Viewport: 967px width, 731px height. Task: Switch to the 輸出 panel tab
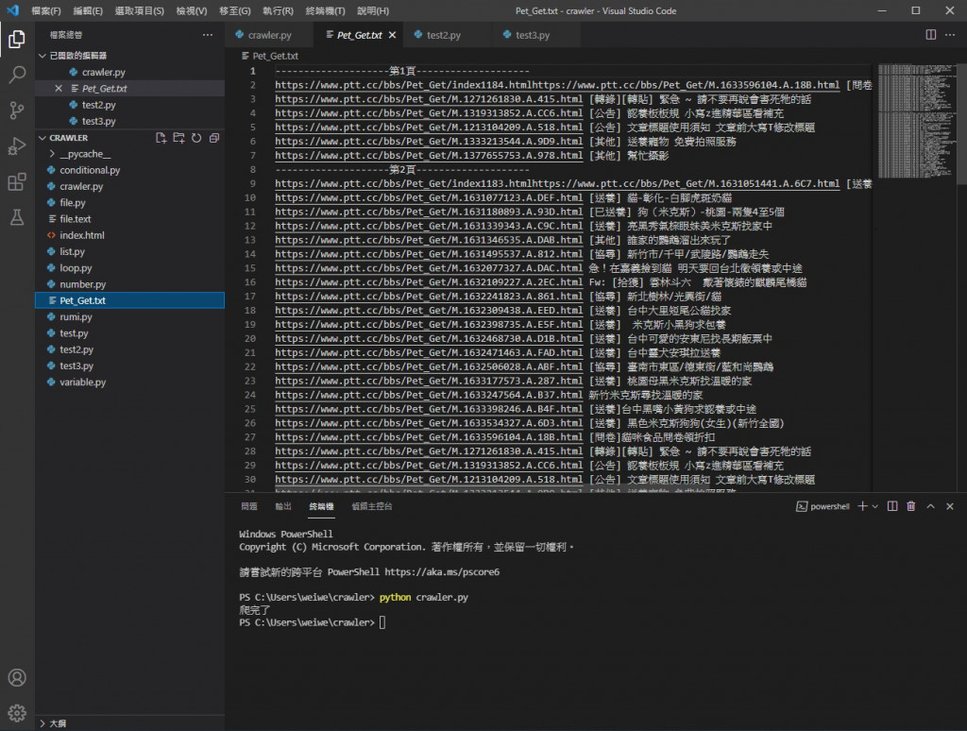pos(283,506)
